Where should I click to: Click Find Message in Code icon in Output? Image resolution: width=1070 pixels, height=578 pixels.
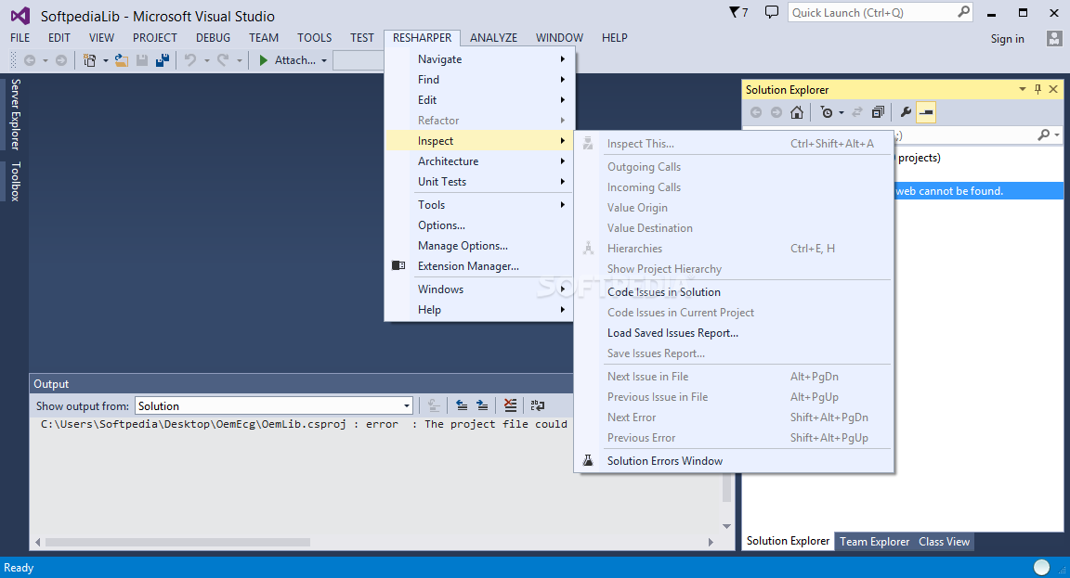click(434, 406)
